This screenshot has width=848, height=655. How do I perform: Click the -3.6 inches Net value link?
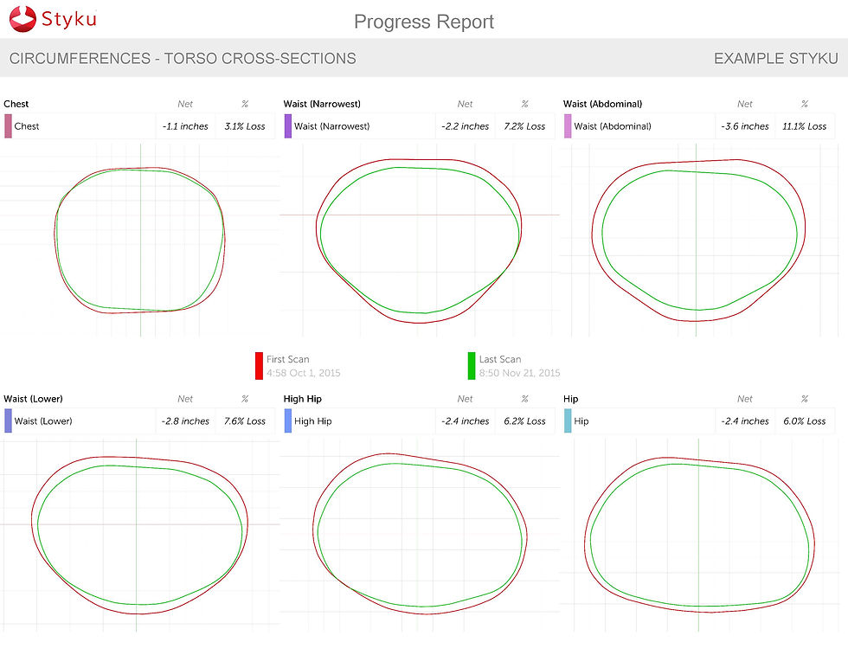(x=745, y=126)
